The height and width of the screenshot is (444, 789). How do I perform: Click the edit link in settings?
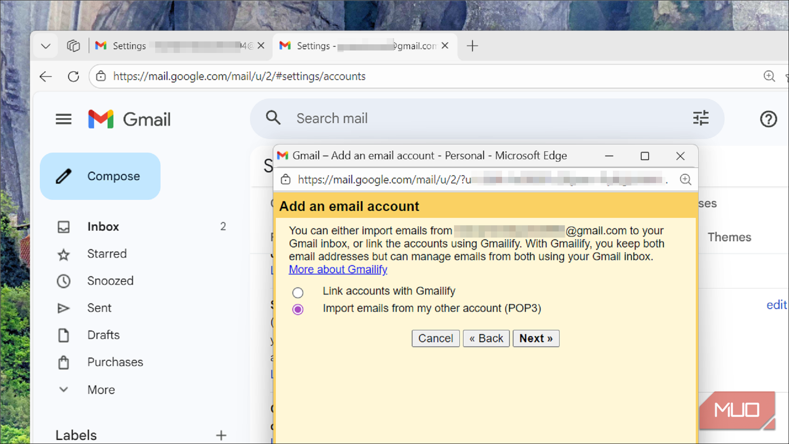pos(777,304)
